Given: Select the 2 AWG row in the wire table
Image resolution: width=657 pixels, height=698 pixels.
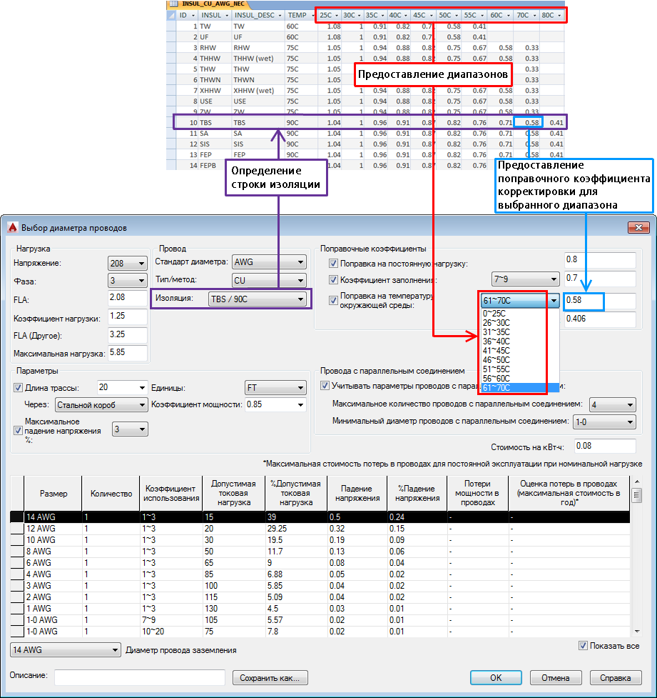Looking at the screenshot, I should pyautogui.click(x=320, y=597).
